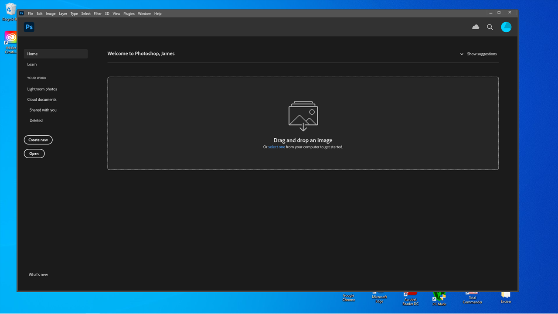Open the Window menu
Viewport: 558px width, 314px height.
144,14
